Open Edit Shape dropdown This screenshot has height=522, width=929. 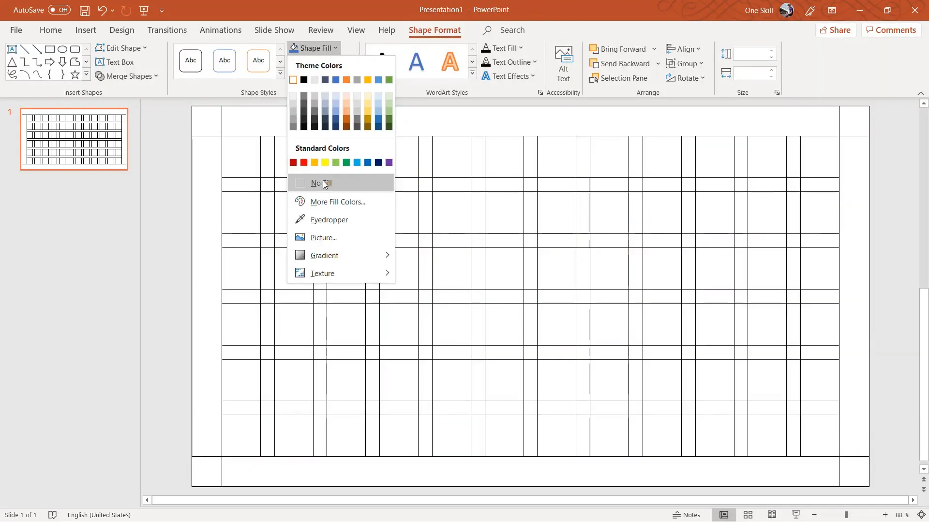pyautogui.click(x=121, y=48)
